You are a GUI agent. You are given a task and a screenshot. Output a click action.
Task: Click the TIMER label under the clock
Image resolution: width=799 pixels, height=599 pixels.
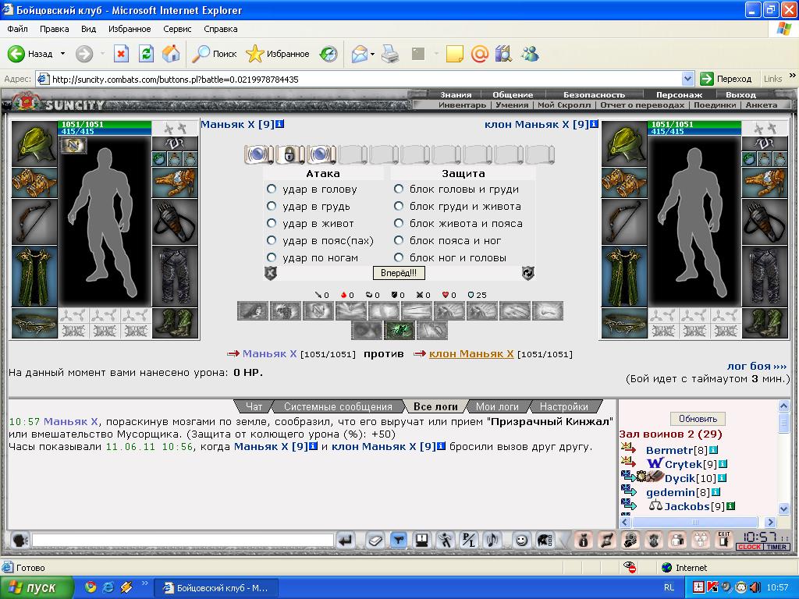coord(776,547)
